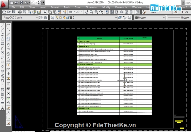The image size is (191, 132).
Task: Open the ByLayer linetype dropdown
Action: (x=179, y=18)
